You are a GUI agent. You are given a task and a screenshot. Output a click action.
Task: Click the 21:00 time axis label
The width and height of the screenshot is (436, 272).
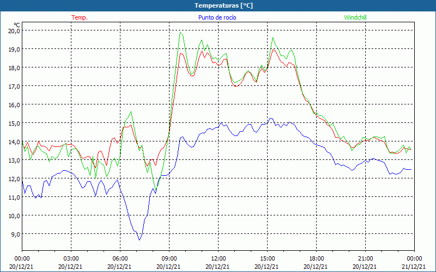pos(365,258)
